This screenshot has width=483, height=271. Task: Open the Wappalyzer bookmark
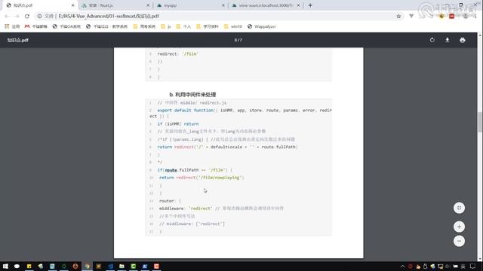[x=262, y=26]
